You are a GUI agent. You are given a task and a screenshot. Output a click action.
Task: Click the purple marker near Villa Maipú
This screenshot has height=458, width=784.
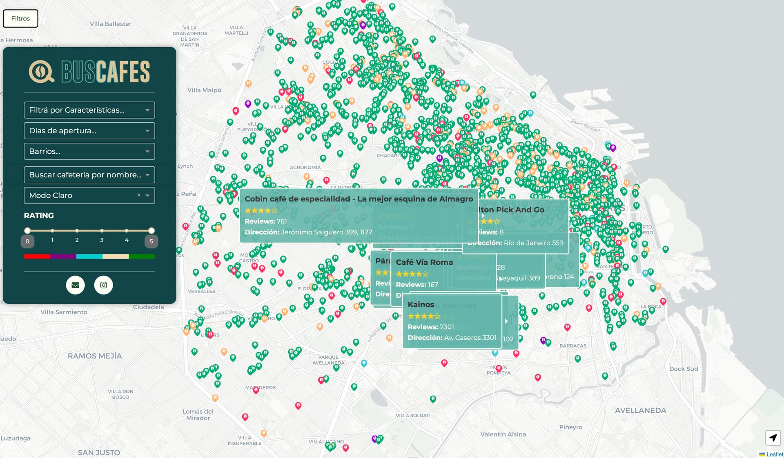click(248, 104)
